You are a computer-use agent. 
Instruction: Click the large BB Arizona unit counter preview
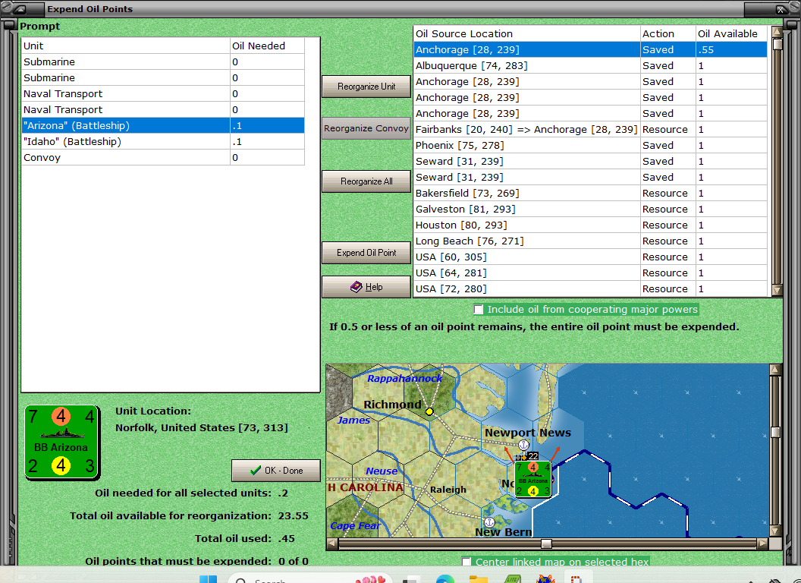coord(62,442)
